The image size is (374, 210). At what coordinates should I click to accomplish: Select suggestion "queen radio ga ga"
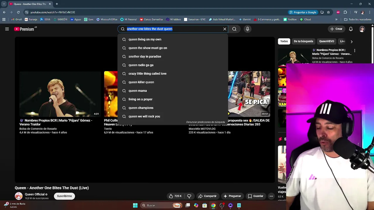click(x=173, y=65)
